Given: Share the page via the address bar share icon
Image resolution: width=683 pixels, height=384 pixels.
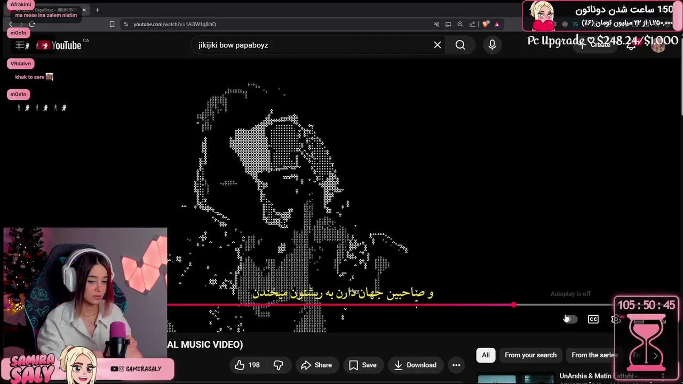Looking at the screenshot, I should pos(472,24).
